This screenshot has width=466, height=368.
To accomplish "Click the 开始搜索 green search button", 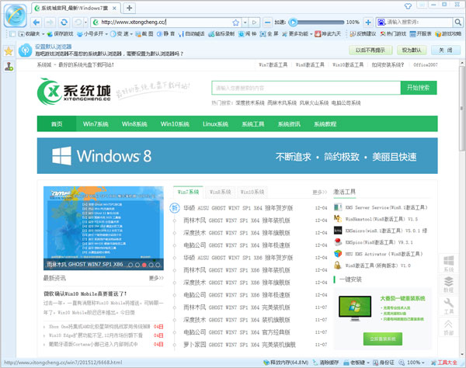I will coord(419,88).
